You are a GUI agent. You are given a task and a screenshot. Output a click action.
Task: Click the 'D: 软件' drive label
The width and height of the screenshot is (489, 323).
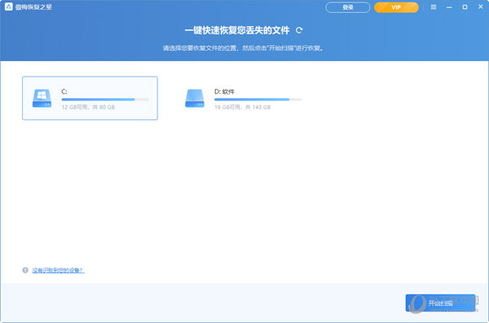click(224, 91)
